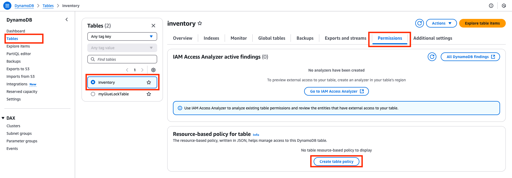Click the info icon in top bar
This screenshot has height=178, width=512.
pos(491,6)
